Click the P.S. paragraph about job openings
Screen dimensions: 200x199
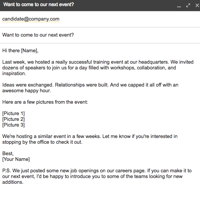click(x=97, y=177)
